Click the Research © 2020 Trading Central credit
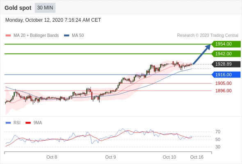Image resolution: width=242 pixels, height=164 pixels. click(x=208, y=36)
